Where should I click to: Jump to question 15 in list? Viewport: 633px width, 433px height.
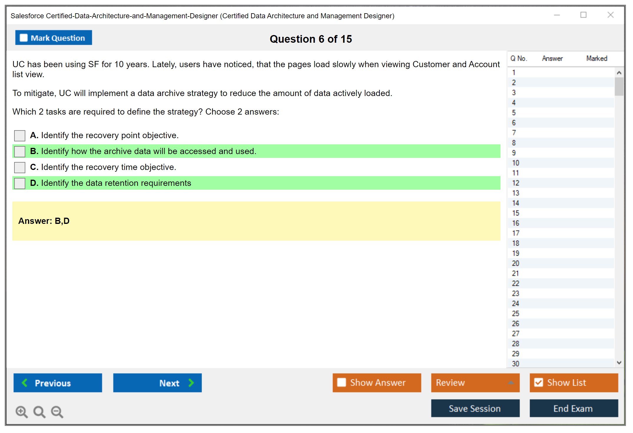(x=515, y=213)
